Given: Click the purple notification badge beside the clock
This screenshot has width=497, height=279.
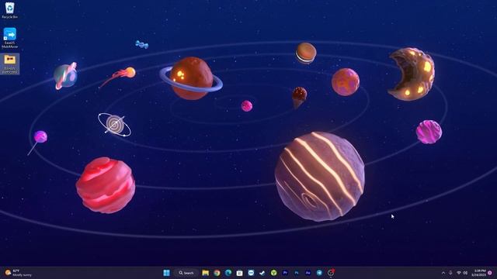Looking at the screenshot, I should pos(490,273).
